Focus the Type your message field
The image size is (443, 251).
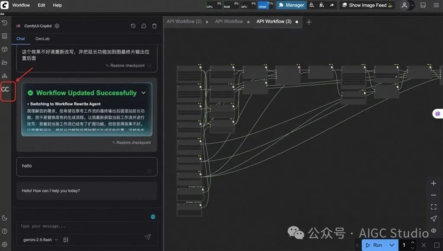pyautogui.click(x=87, y=226)
